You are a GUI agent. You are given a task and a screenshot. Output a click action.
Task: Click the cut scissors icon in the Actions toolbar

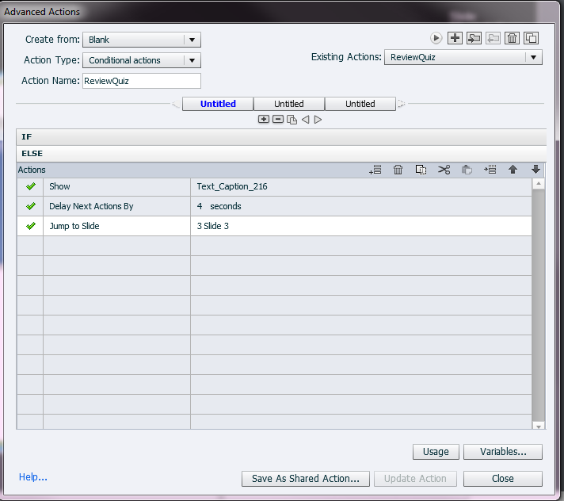444,170
